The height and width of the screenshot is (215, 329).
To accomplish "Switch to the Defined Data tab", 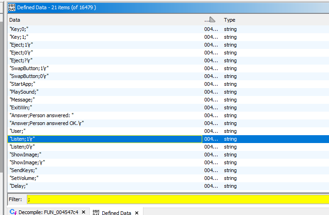I will [x=116, y=212].
